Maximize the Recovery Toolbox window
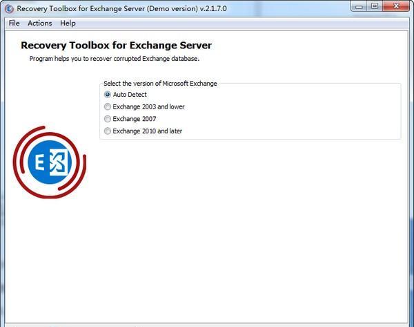 [375, 6]
